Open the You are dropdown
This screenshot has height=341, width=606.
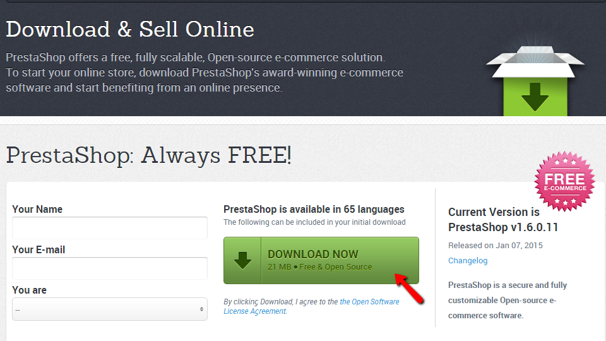tap(110, 309)
